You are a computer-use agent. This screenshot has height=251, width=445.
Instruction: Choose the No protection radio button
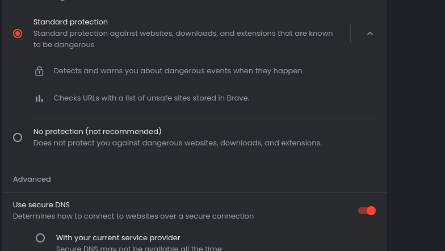18,137
